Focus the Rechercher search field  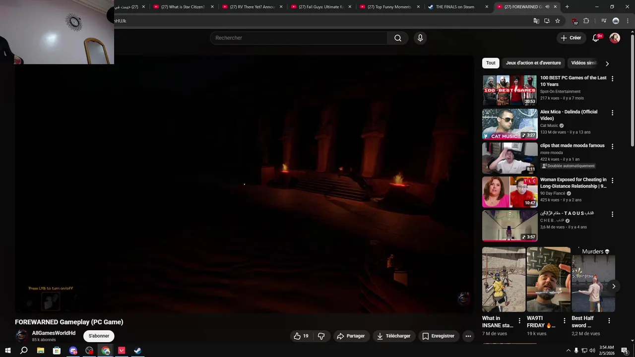coord(299,38)
